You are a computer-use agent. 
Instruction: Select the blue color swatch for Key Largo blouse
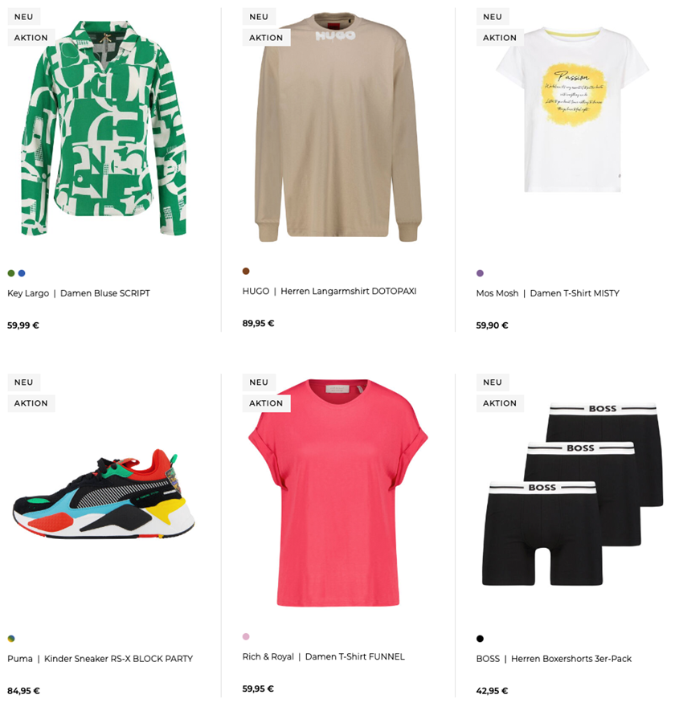click(x=22, y=273)
